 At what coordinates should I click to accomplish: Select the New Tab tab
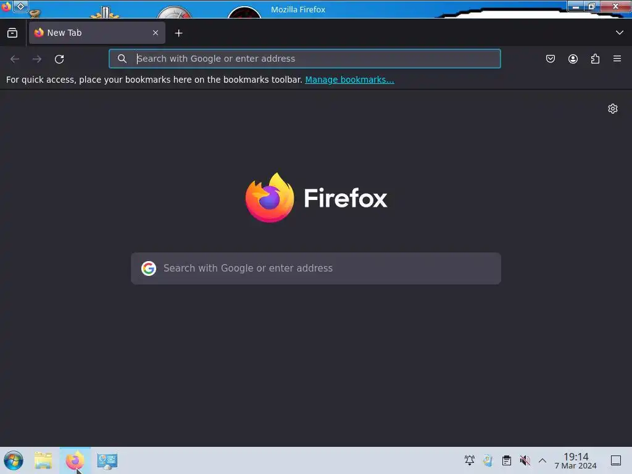(x=97, y=33)
